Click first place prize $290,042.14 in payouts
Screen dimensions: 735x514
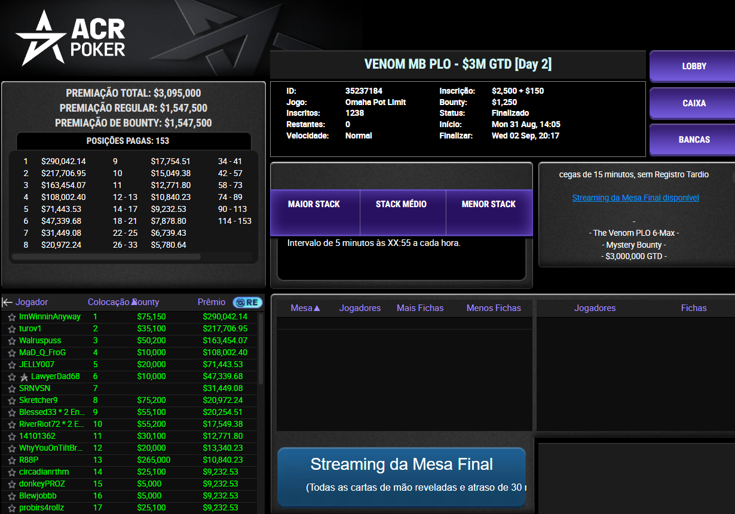[x=63, y=161]
